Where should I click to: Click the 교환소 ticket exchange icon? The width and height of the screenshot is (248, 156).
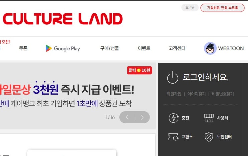point(174,137)
